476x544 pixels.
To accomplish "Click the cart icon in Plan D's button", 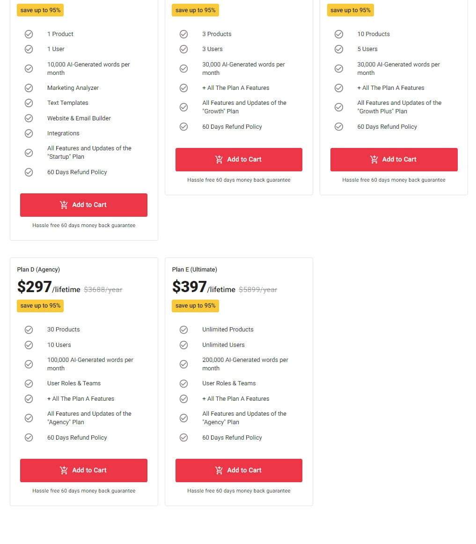I will (x=64, y=470).
